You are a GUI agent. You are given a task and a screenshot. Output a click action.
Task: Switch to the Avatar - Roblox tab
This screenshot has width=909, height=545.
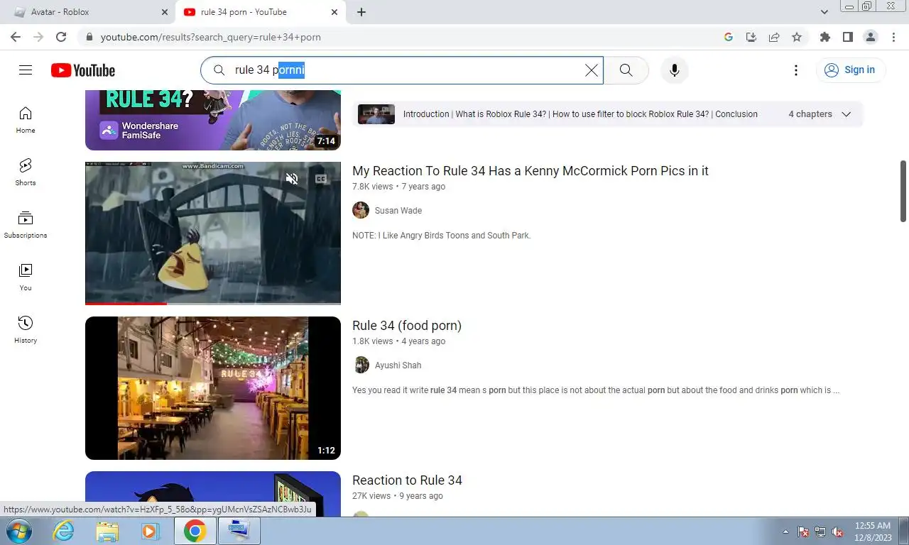coord(87,12)
